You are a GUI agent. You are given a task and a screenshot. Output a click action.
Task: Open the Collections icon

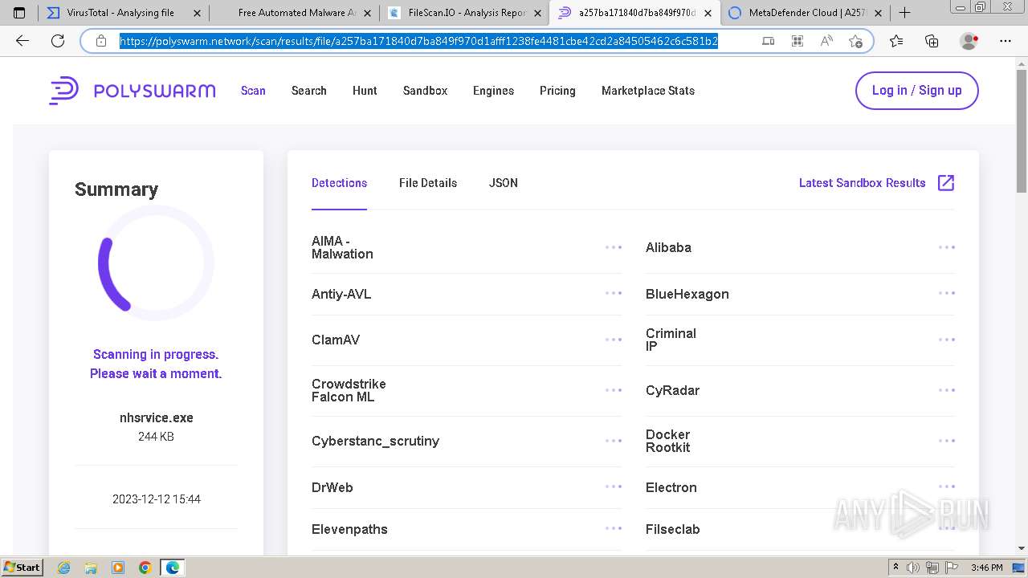point(932,41)
